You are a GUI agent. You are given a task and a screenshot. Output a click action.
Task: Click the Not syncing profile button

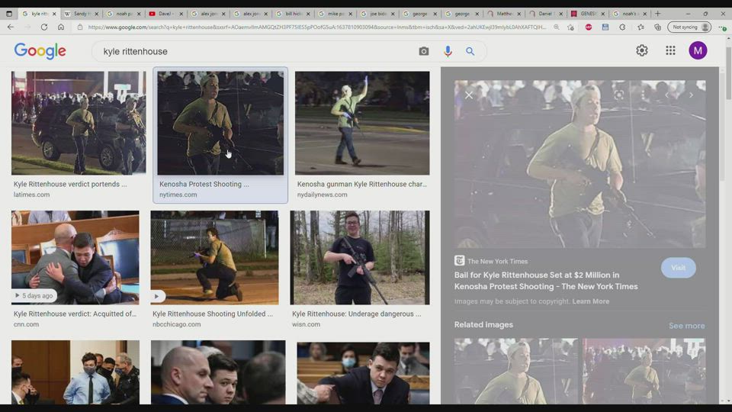(689, 27)
